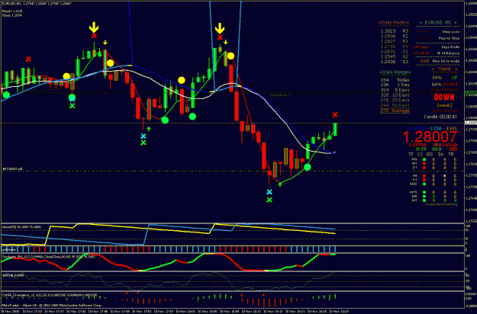Image resolution: width=477 pixels, height=314 pixels.
Task: Select the 50 Days range row
Action: pos(395,105)
